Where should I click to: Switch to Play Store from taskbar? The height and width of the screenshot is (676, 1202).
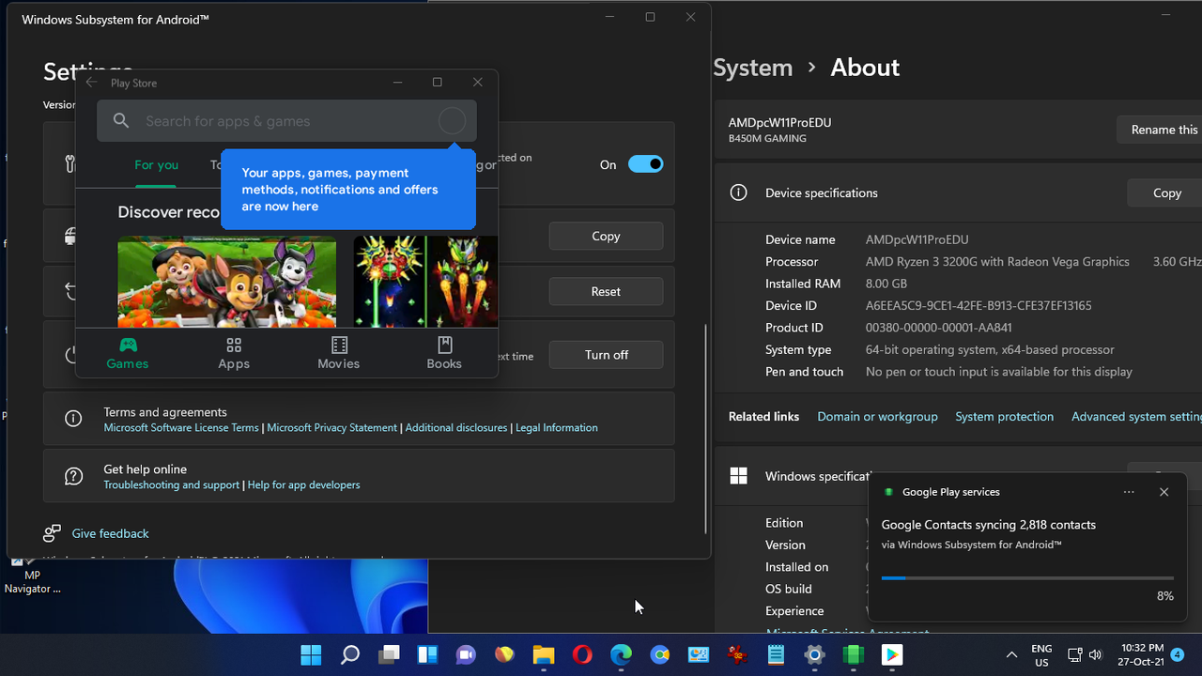click(x=892, y=654)
